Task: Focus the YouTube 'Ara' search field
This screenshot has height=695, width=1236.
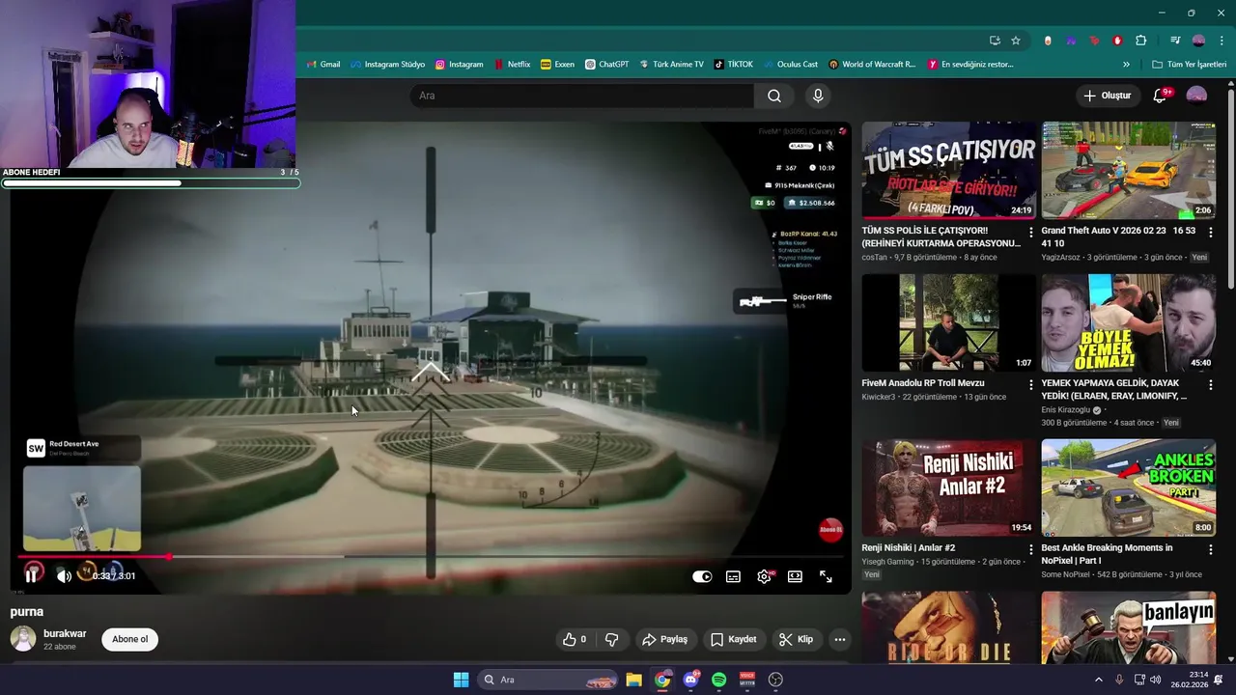Action: (x=582, y=96)
